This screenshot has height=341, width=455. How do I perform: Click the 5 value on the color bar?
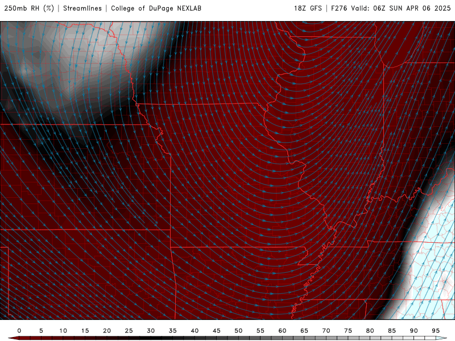click(x=41, y=331)
